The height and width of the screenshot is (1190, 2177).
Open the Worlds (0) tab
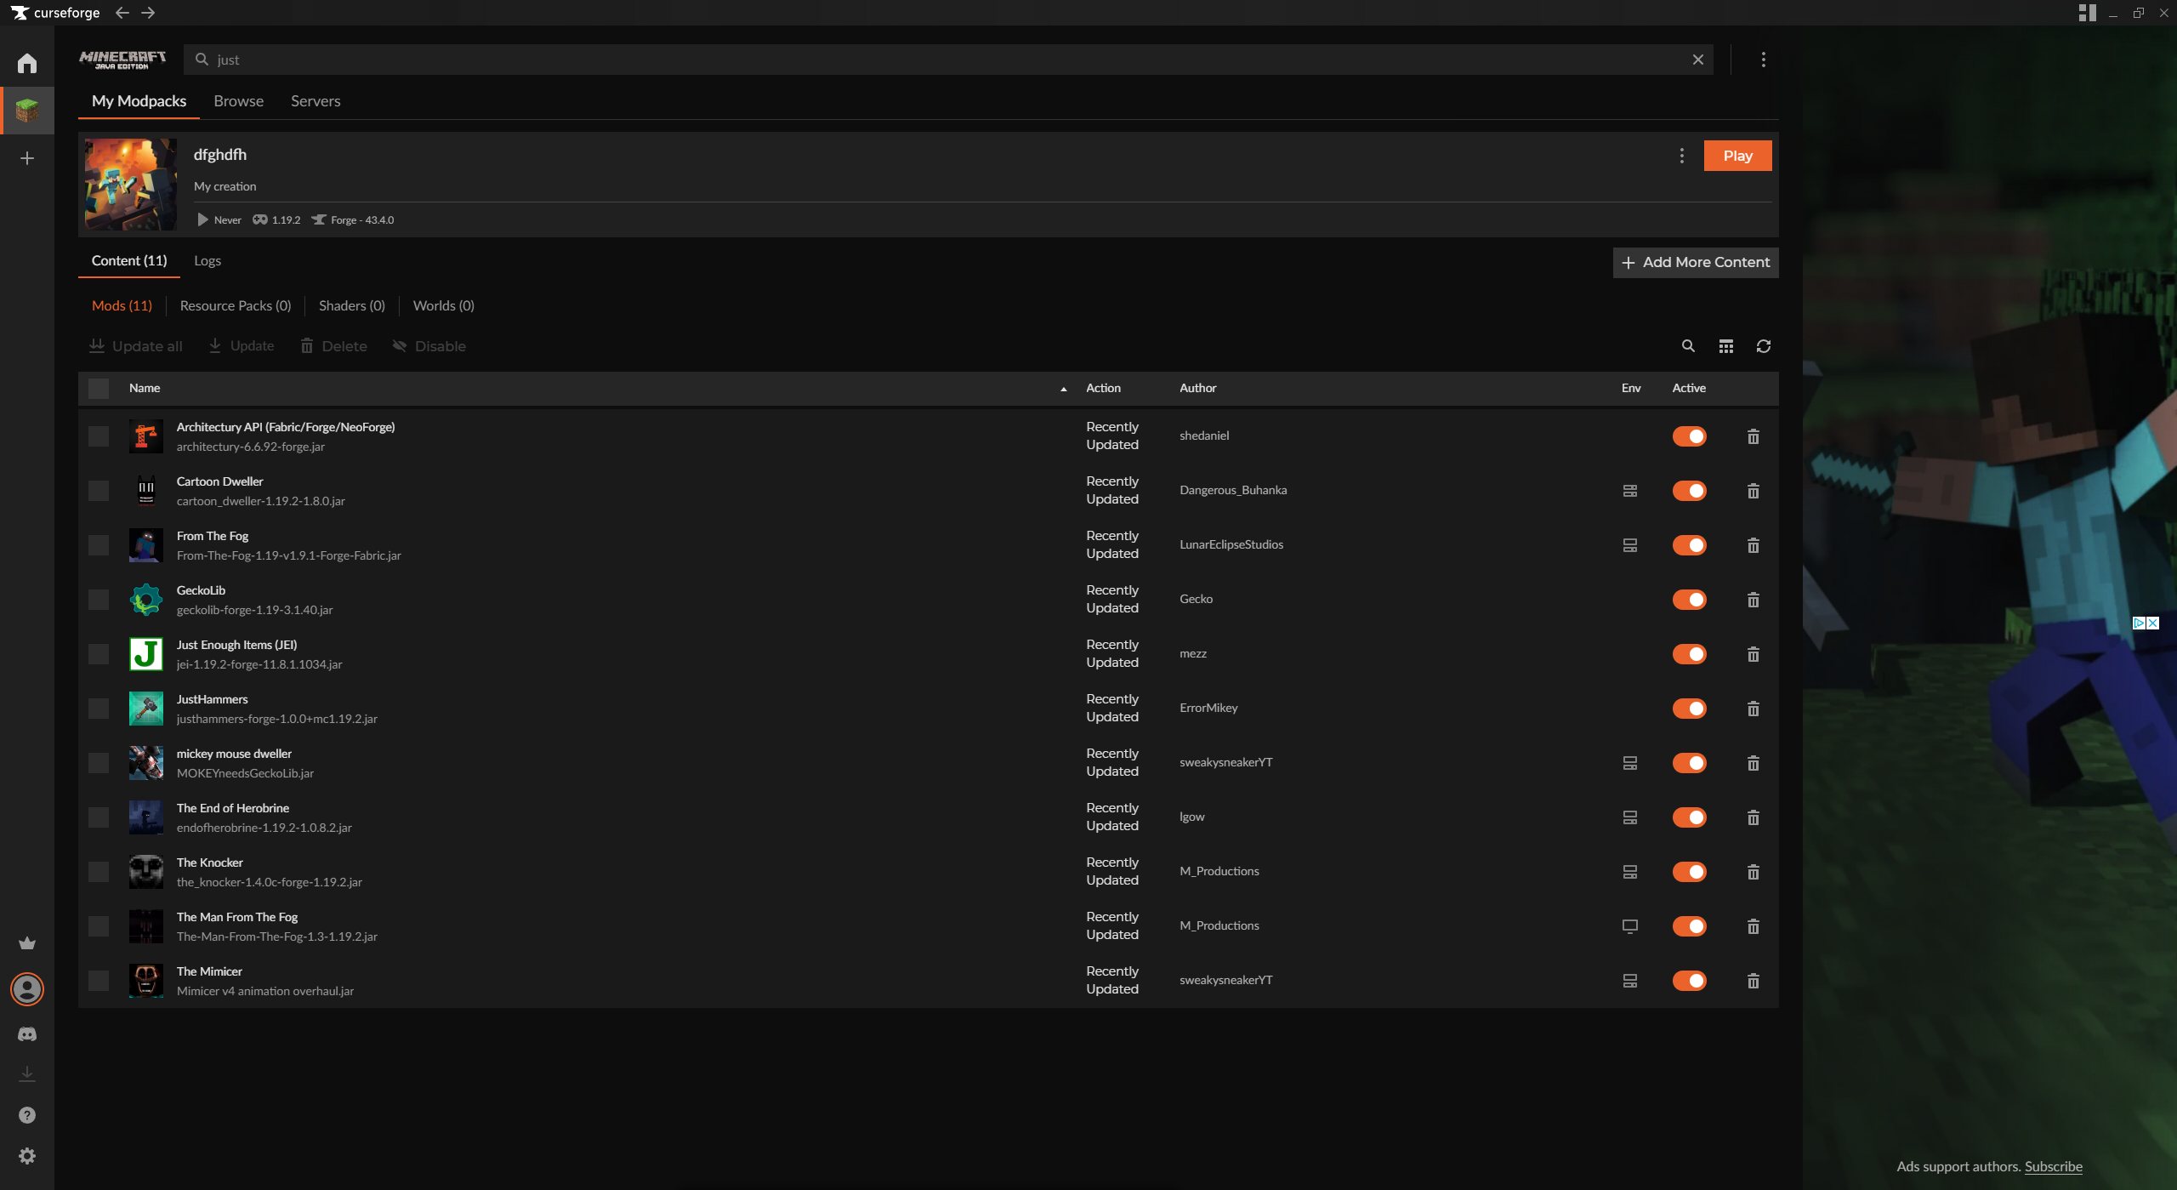[x=444, y=305]
